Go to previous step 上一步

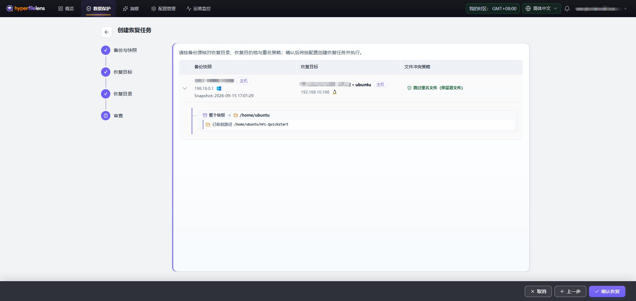570,291
